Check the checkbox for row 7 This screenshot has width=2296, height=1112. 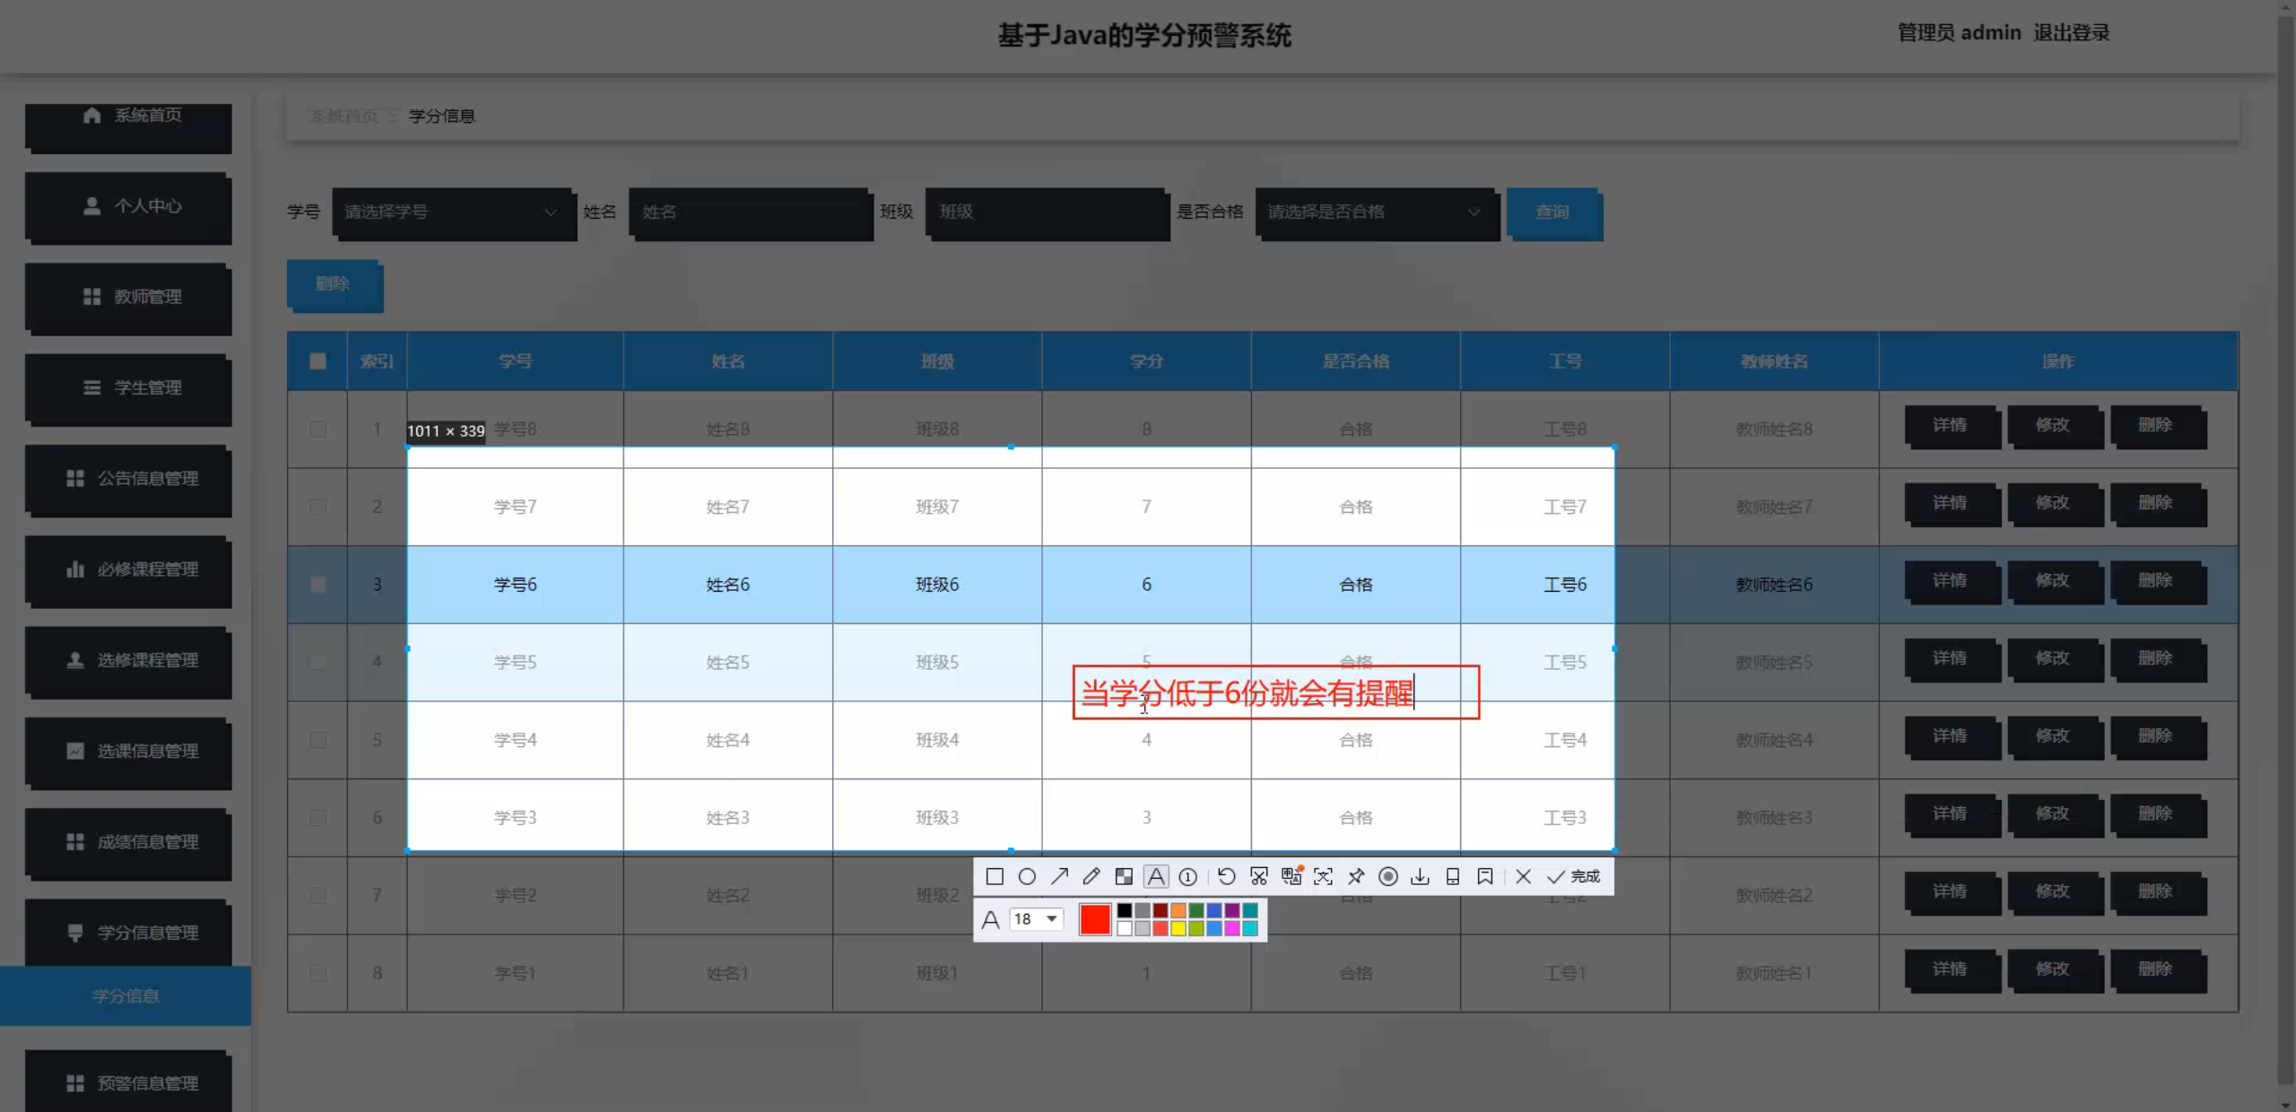click(x=317, y=895)
